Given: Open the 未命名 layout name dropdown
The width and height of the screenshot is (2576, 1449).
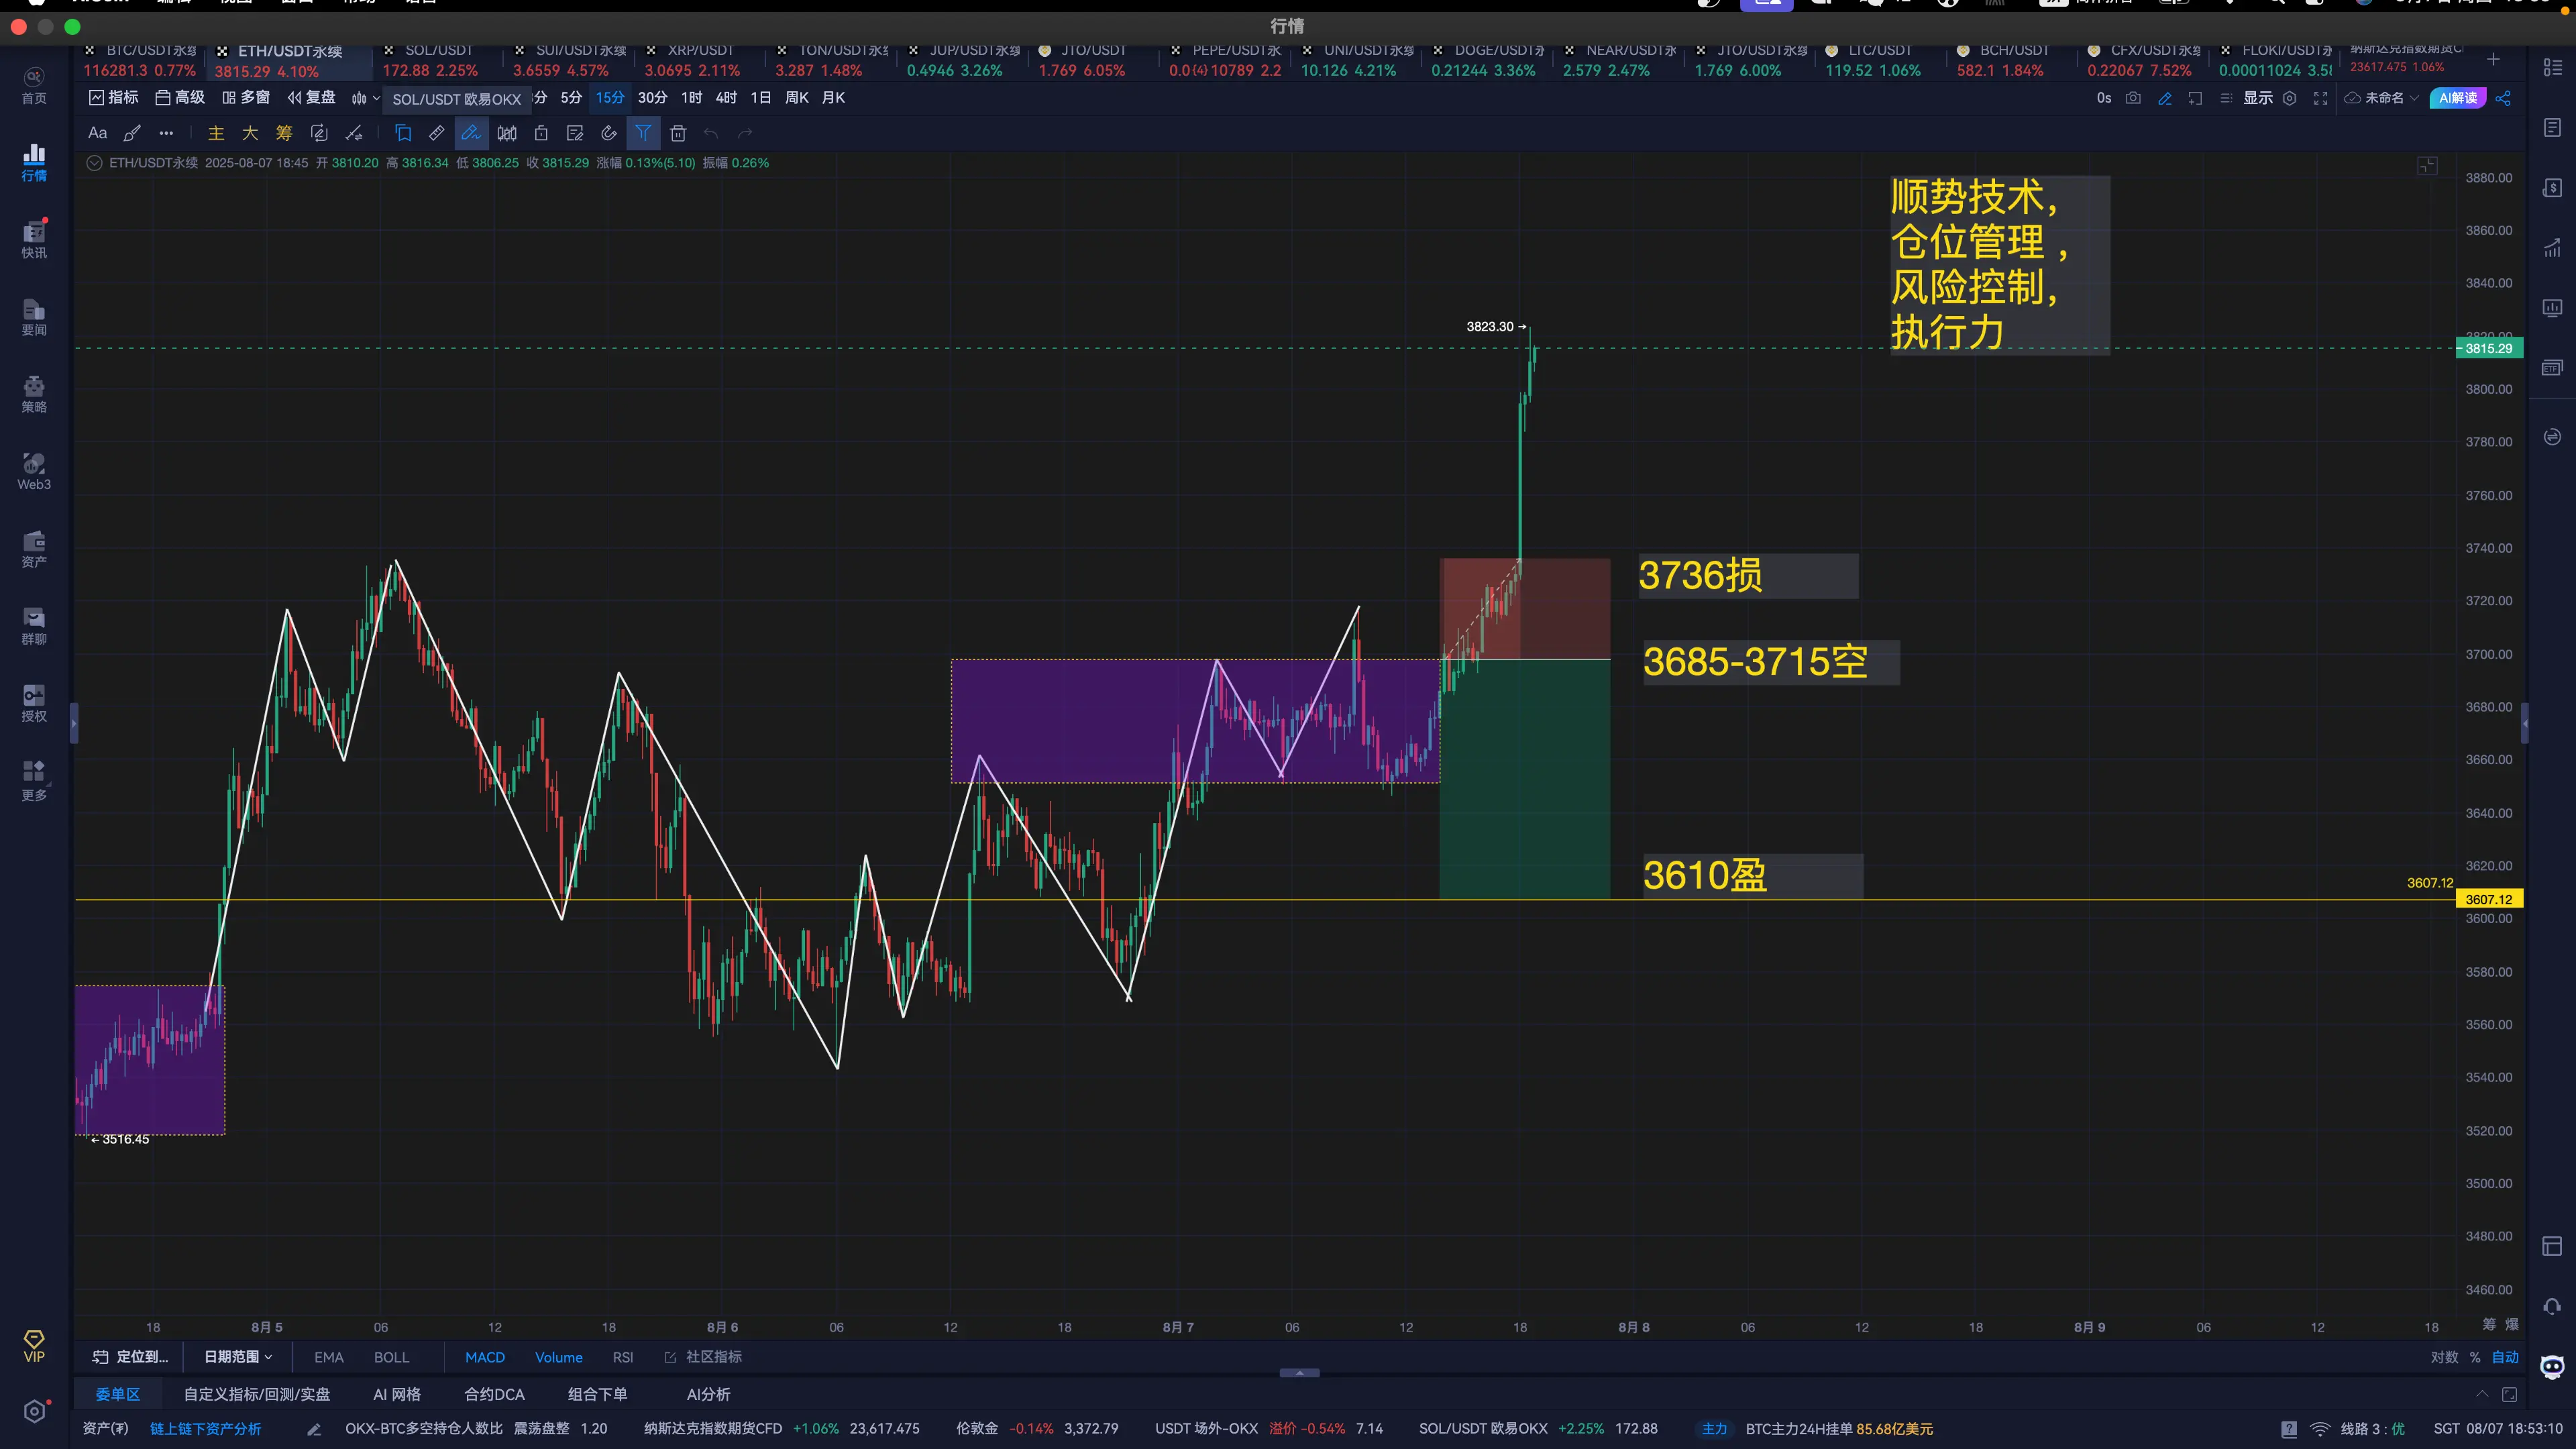Looking at the screenshot, I should point(2381,98).
